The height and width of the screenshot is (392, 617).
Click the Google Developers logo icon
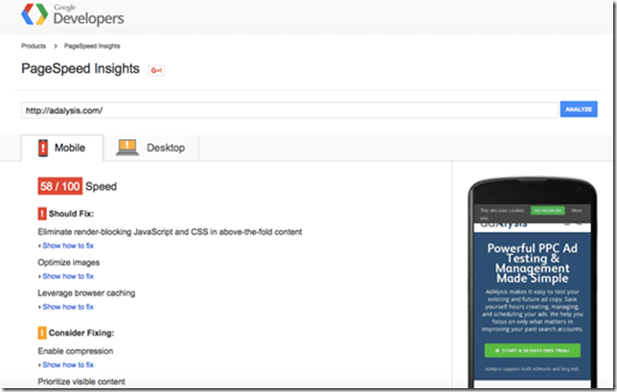tap(34, 14)
